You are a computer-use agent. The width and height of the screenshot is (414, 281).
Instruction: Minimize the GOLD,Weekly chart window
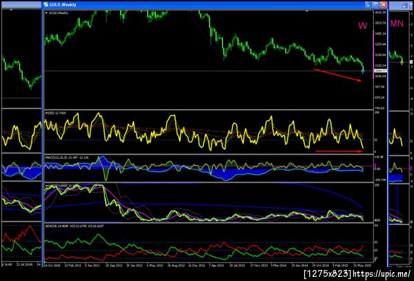(x=368, y=5)
